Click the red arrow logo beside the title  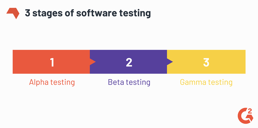(13, 13)
